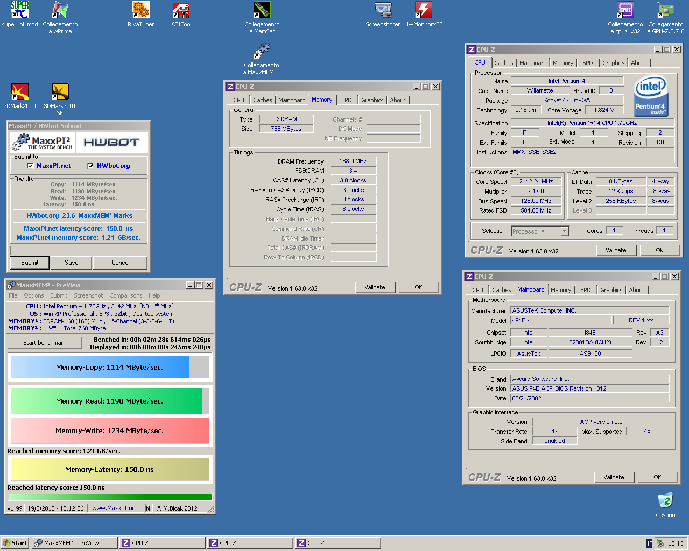
Task: Open About tab in CPU-Z CPU window
Action: [x=639, y=63]
